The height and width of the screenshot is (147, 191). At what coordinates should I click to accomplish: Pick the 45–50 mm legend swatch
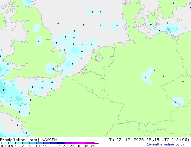(89, 143)
